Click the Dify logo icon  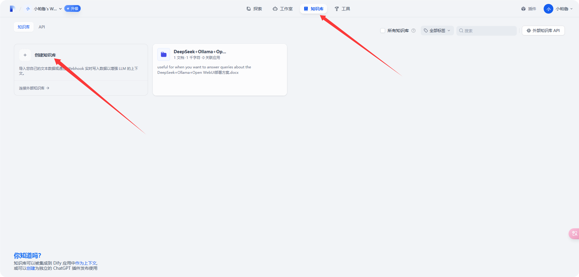pos(12,9)
